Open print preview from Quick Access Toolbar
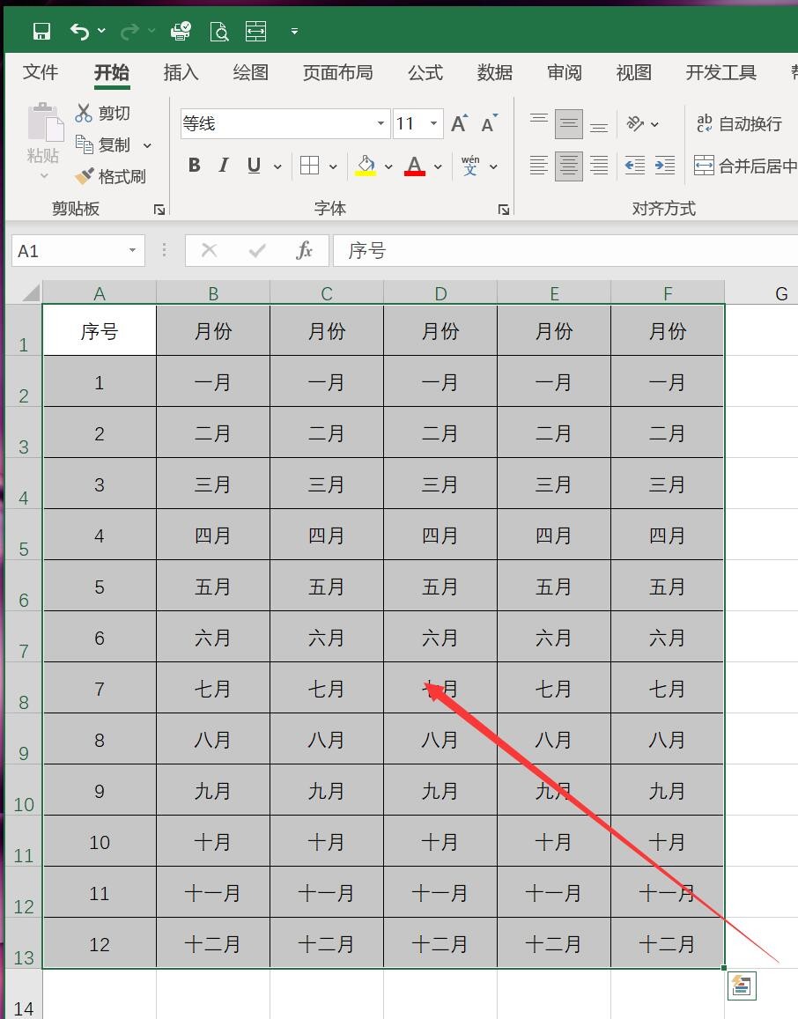The height and width of the screenshot is (1019, 798). click(x=218, y=31)
